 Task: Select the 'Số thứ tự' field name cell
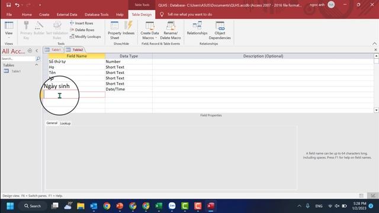point(76,62)
